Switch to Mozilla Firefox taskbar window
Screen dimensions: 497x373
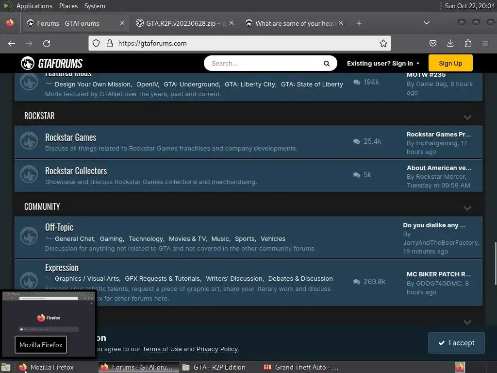[x=51, y=367]
